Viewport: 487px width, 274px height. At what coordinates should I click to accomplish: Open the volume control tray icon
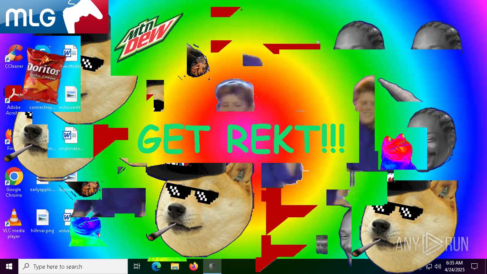438,266
